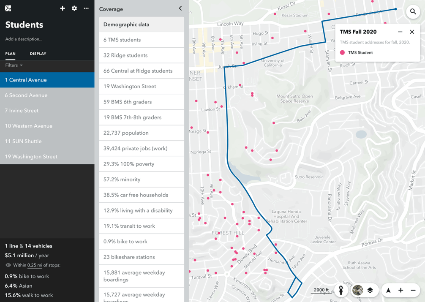Click the locate/north arrow map button

pyautogui.click(x=388, y=290)
